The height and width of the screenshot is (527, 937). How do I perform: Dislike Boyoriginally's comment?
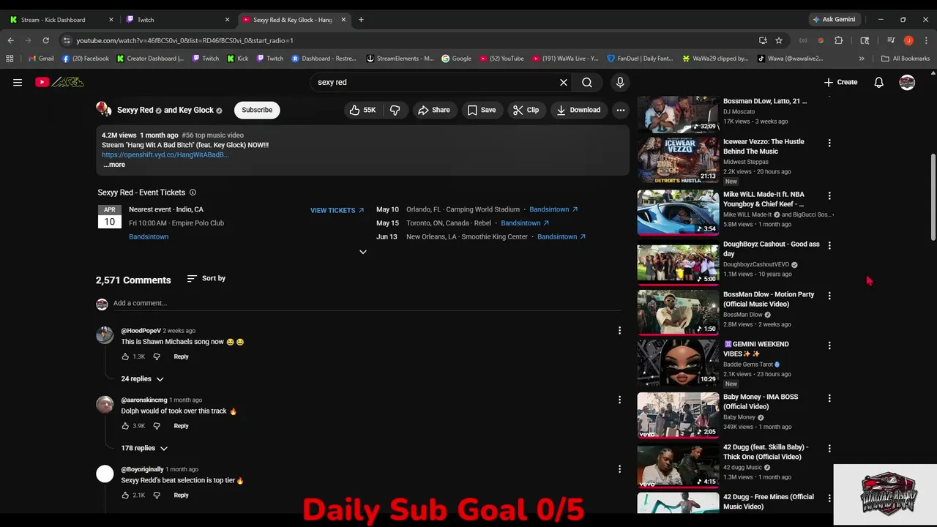coord(157,496)
